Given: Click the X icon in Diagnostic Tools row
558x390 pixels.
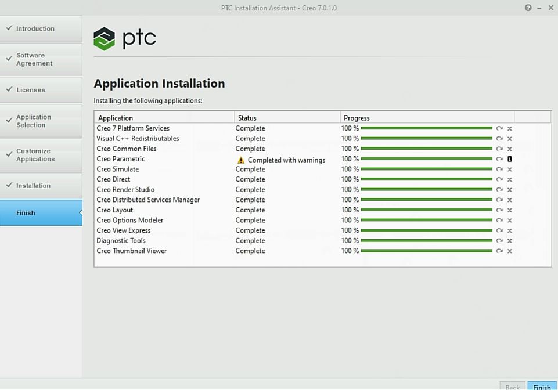Looking at the screenshot, I should point(510,241).
